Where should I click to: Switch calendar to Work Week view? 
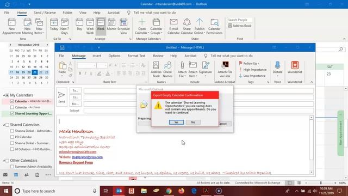click(x=90, y=27)
